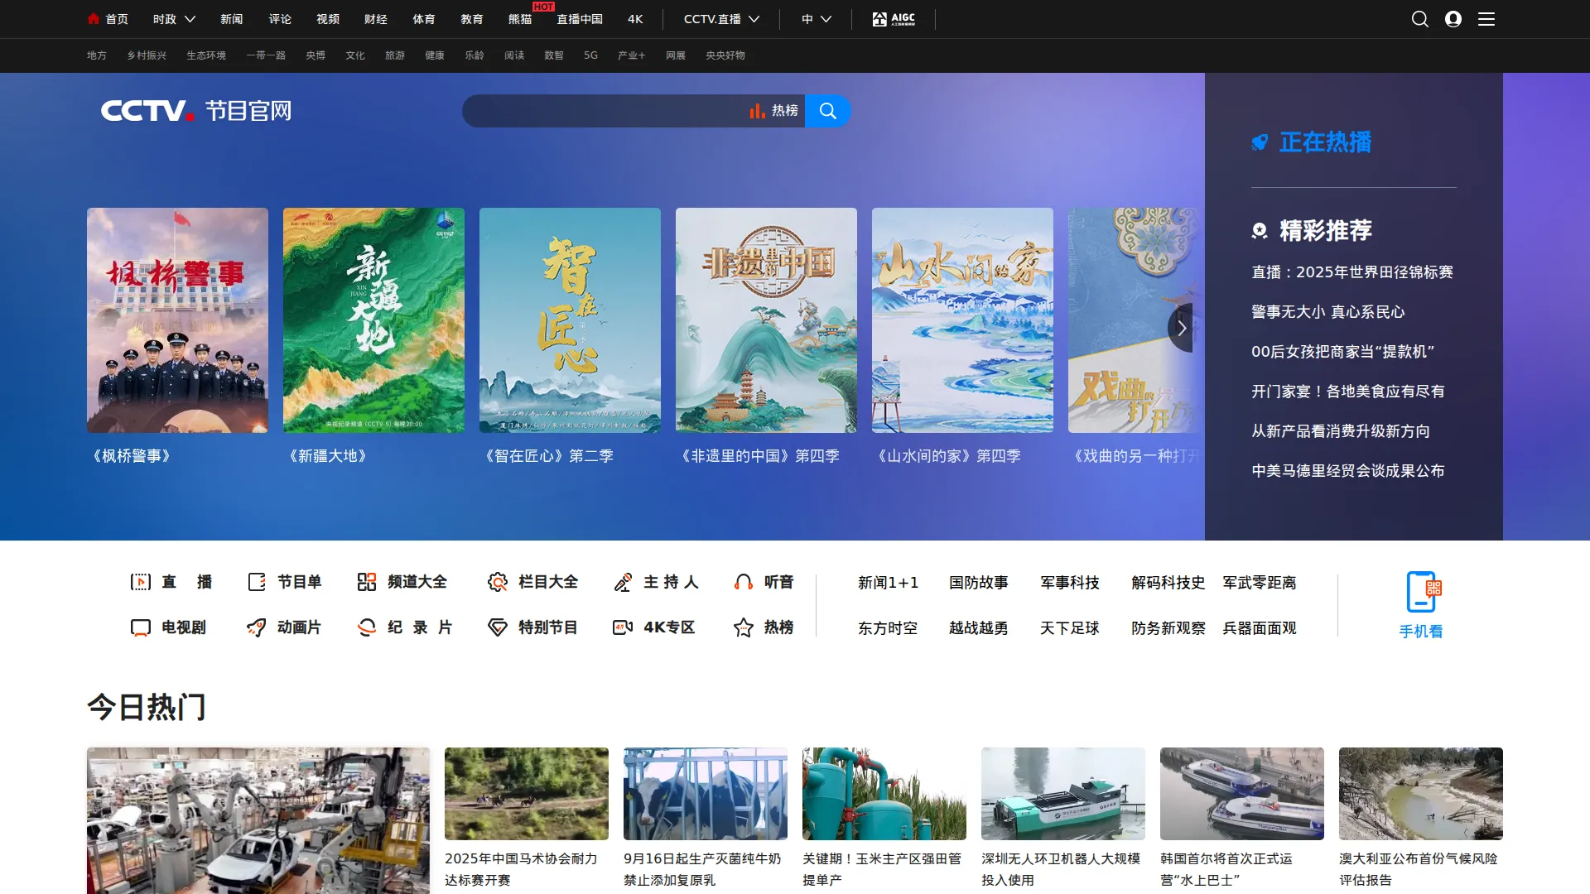Open news 韩国首尔将首次正式运营"水上巴士"
Image resolution: width=1590 pixels, height=894 pixels.
pyautogui.click(x=1226, y=869)
